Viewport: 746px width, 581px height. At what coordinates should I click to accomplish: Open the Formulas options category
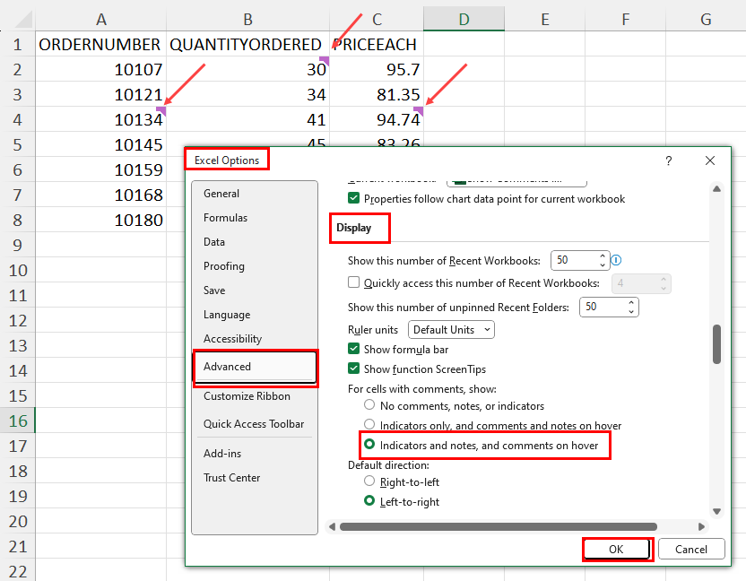pyautogui.click(x=255, y=218)
